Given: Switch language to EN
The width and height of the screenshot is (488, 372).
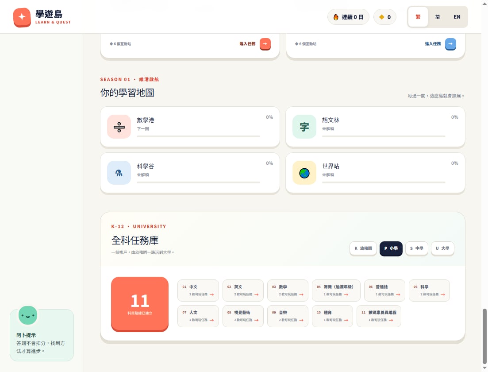Looking at the screenshot, I should pos(457,17).
